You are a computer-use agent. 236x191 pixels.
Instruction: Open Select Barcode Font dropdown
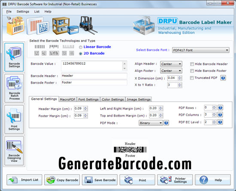pos(201,50)
